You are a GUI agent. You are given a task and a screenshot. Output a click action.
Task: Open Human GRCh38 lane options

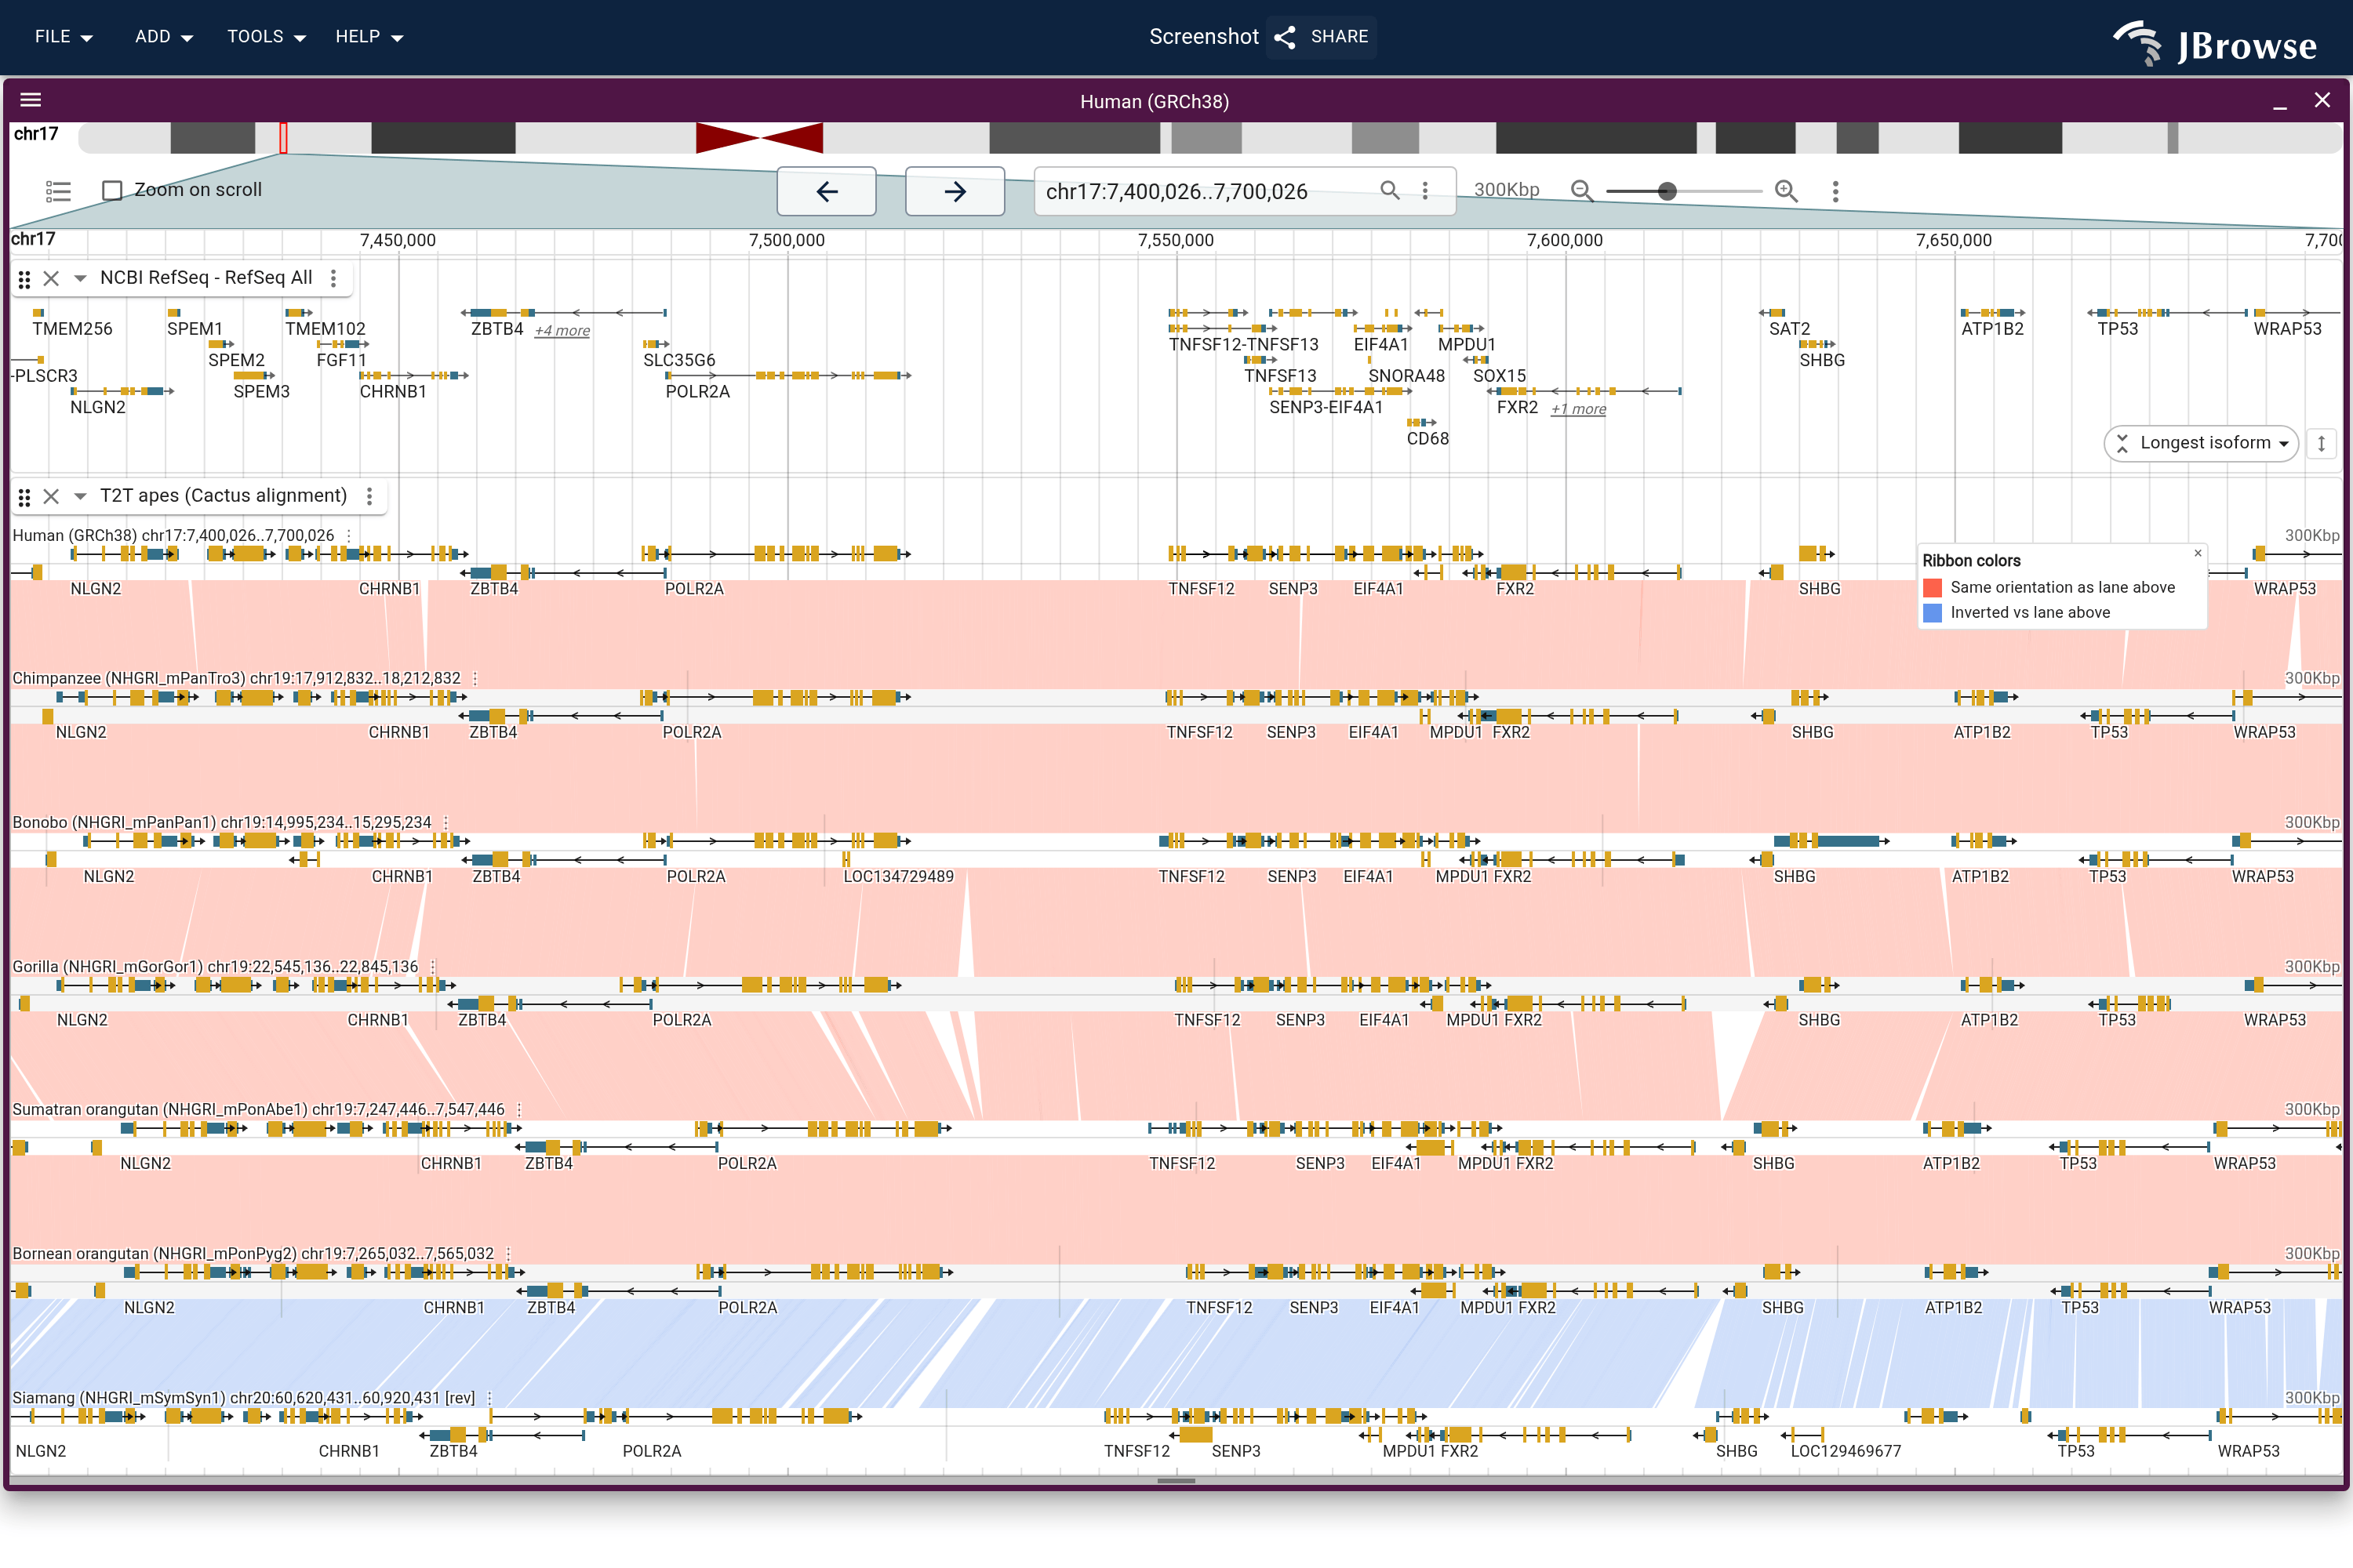pyautogui.click(x=348, y=536)
